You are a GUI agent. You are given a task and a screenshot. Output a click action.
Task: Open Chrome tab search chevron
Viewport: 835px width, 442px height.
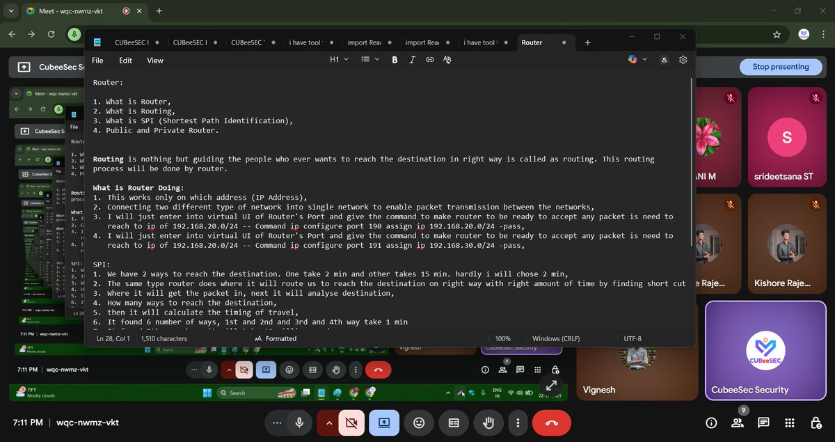pyautogui.click(x=11, y=11)
